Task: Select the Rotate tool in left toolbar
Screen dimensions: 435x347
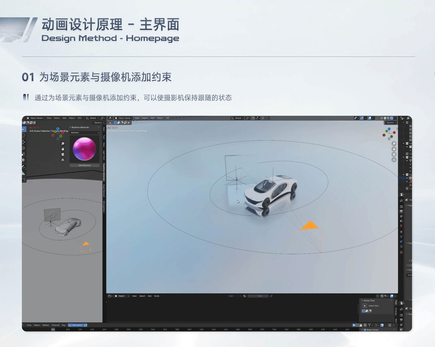Action: pos(23,148)
